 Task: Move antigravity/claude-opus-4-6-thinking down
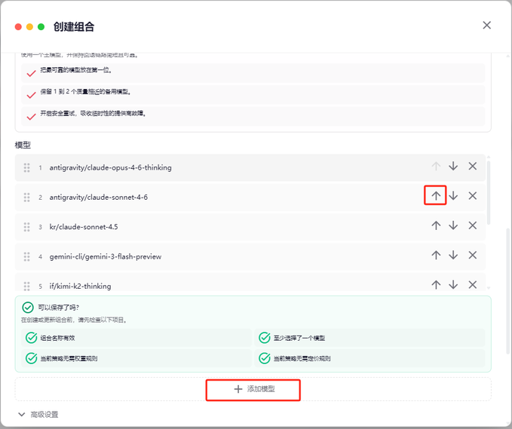453,166
